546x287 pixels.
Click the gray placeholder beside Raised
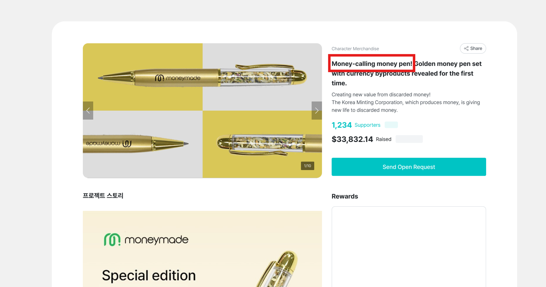click(409, 139)
